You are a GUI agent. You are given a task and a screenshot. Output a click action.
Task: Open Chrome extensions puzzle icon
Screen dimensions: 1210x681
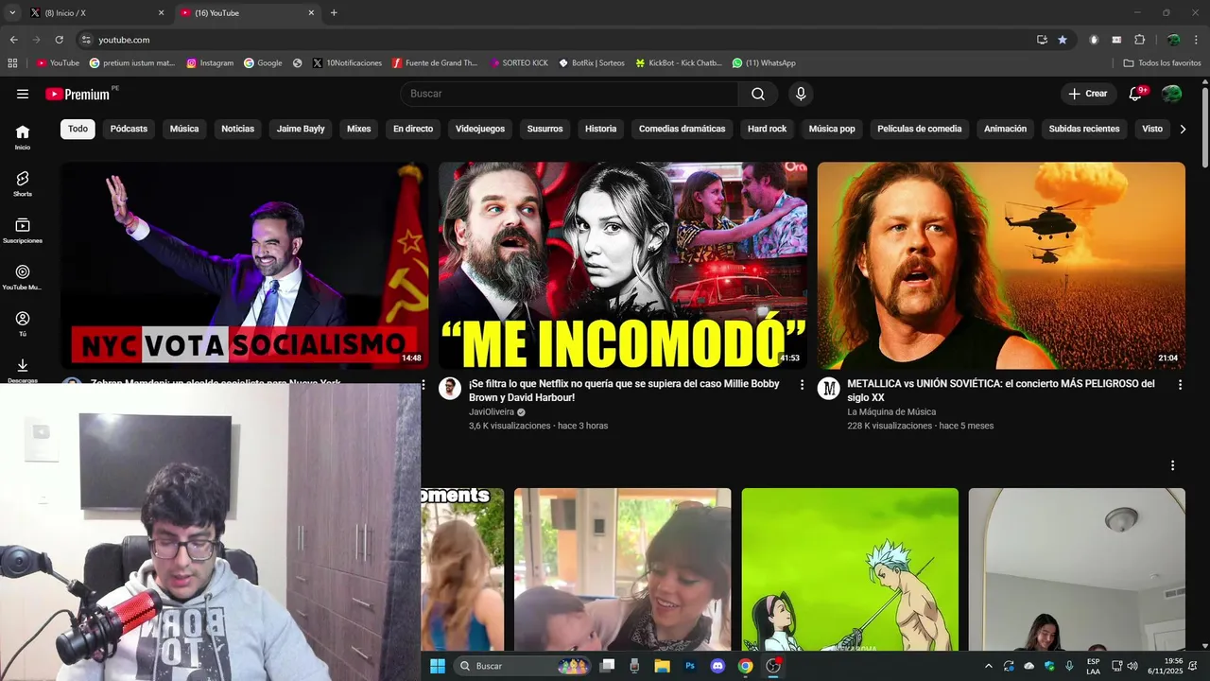(1139, 40)
